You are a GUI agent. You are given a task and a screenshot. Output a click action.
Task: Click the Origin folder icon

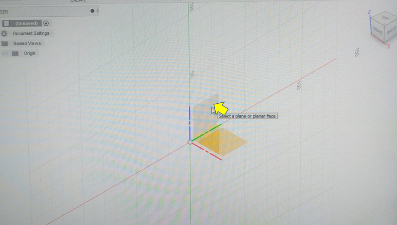[15, 53]
